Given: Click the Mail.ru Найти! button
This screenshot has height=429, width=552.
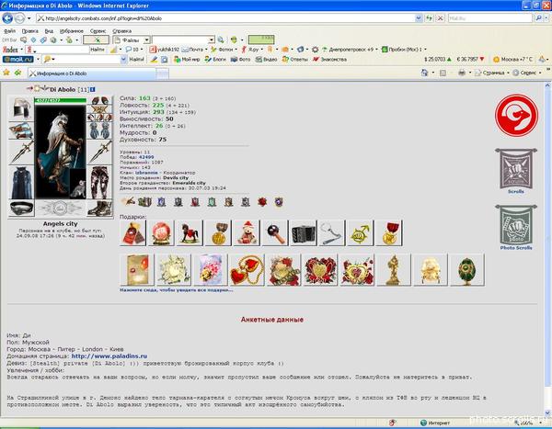Looking at the screenshot, I should (x=136, y=60).
